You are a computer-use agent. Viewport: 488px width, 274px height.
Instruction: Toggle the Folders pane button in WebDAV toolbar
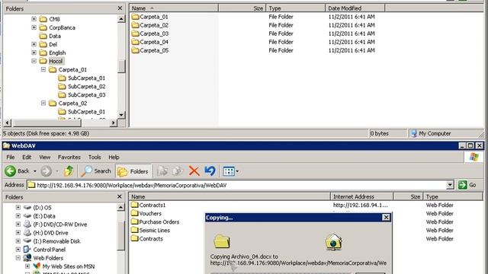click(133, 171)
